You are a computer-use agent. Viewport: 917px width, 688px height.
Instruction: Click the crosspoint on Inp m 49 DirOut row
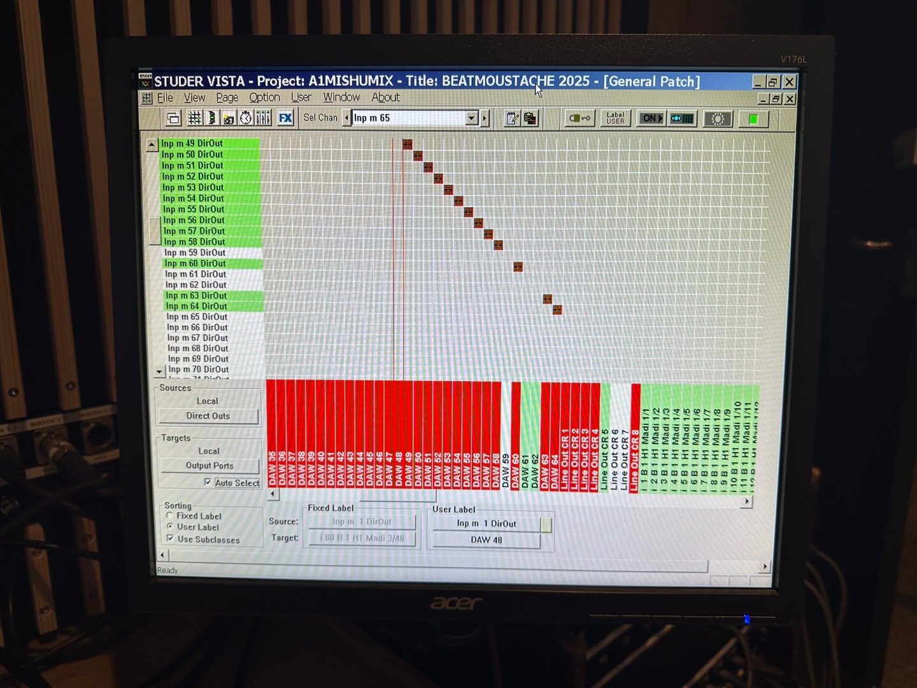tap(408, 145)
